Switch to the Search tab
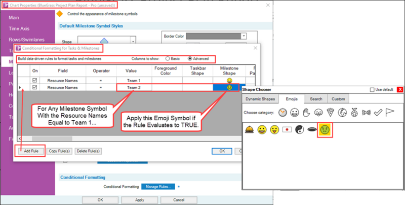405x205 pixels. (x=316, y=99)
